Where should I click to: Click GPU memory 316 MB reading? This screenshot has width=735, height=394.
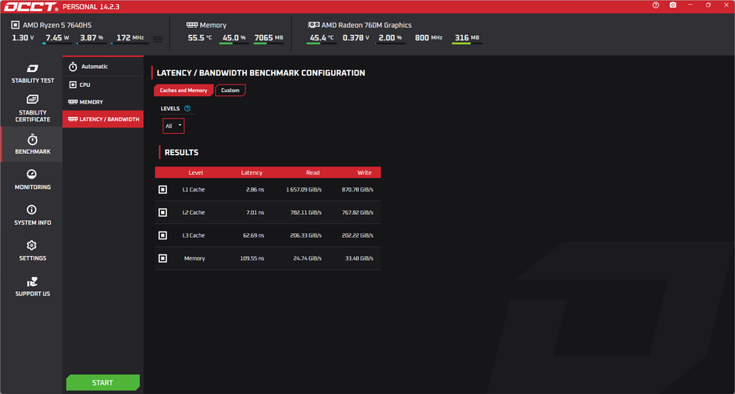(467, 38)
